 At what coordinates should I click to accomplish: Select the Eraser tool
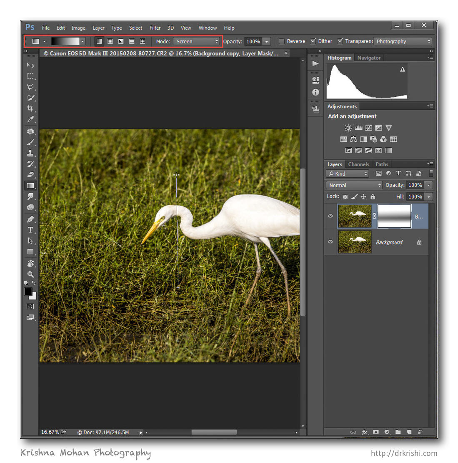point(30,175)
